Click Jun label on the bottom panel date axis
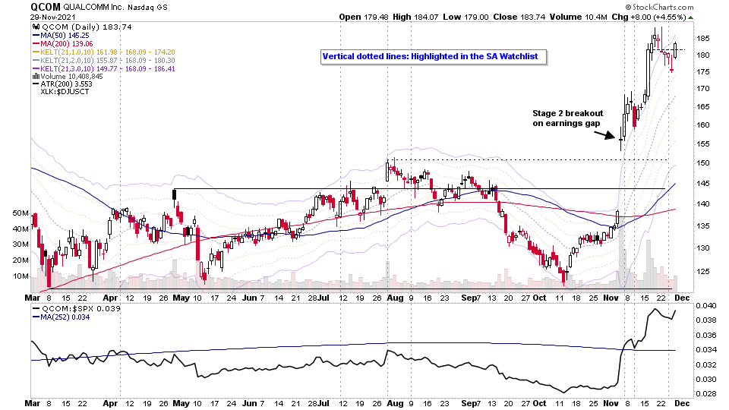This screenshot has height=410, width=729. [250, 403]
